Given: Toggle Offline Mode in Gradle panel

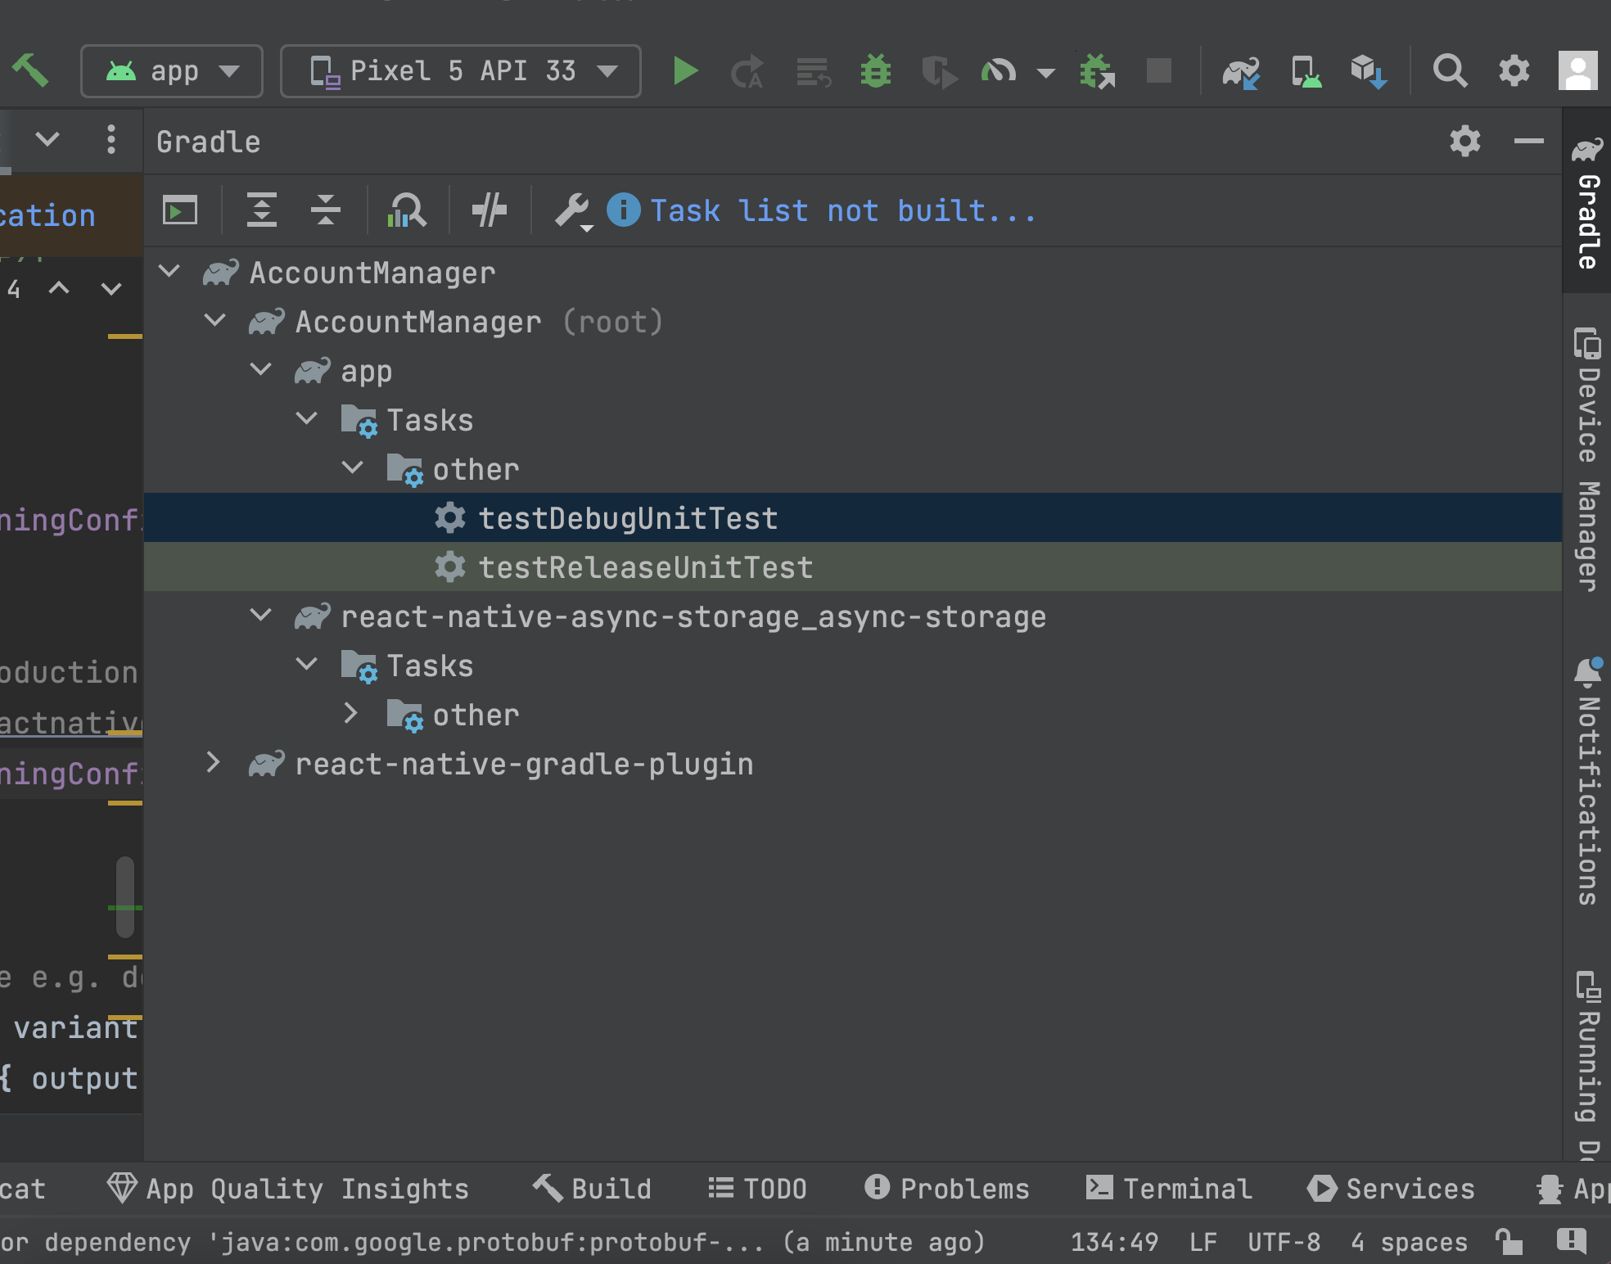Looking at the screenshot, I should click(x=490, y=210).
